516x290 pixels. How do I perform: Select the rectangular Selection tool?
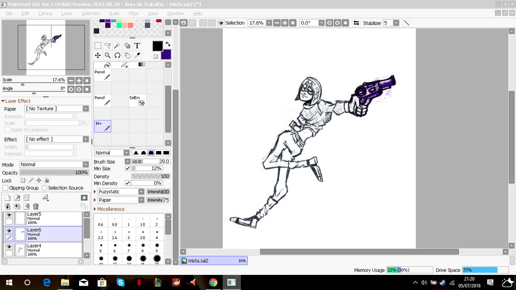98,45
